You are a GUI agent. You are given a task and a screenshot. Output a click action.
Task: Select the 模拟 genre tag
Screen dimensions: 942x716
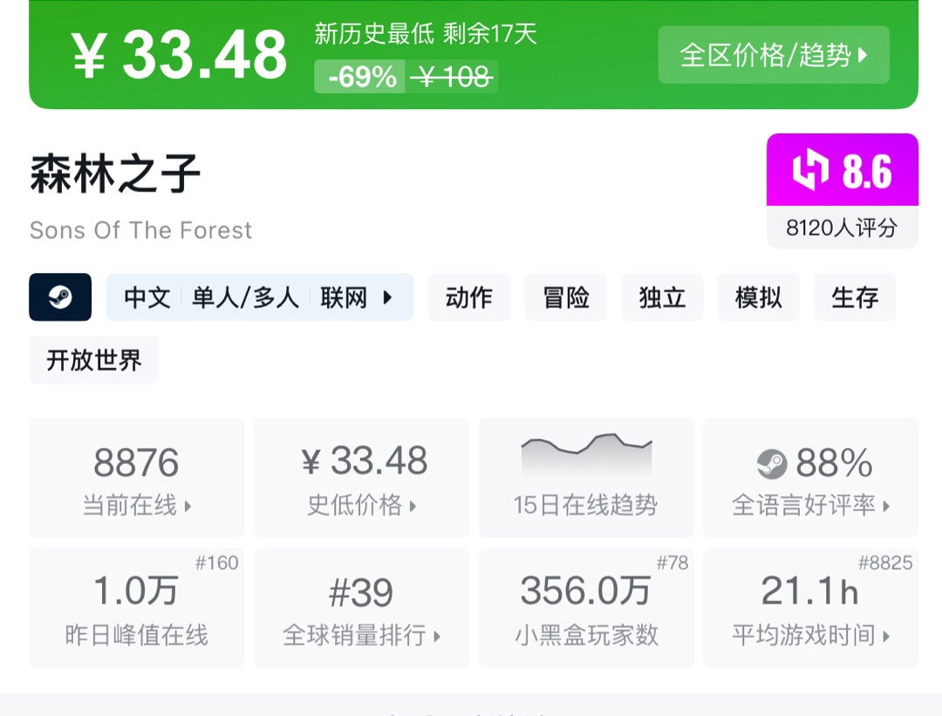pyautogui.click(x=759, y=297)
